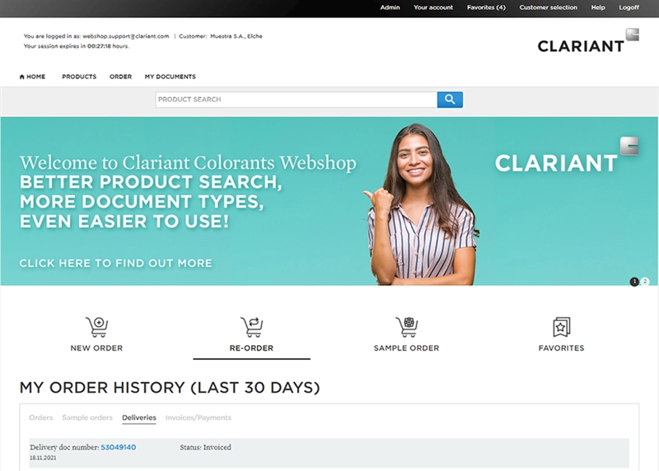
Task: Open the ORDER navigation menu
Action: [x=120, y=77]
